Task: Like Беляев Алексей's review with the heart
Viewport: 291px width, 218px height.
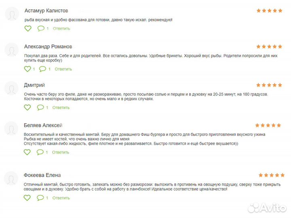Action: [27, 152]
